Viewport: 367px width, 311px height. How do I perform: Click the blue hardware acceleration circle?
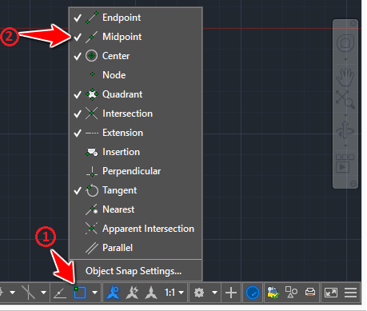(x=253, y=293)
